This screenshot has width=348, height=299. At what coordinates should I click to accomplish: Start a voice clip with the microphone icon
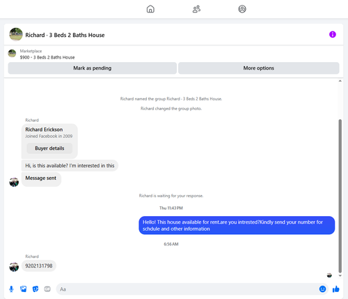point(11,289)
